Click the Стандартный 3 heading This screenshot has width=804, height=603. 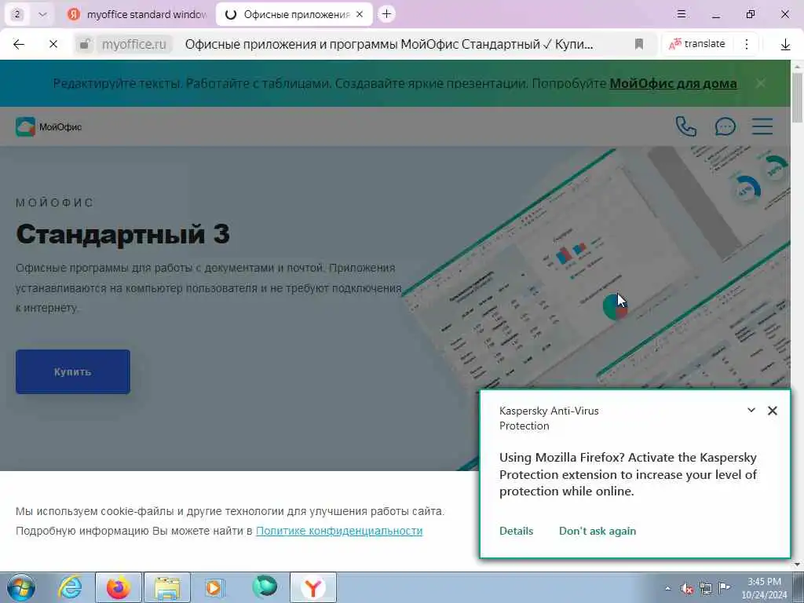123,234
